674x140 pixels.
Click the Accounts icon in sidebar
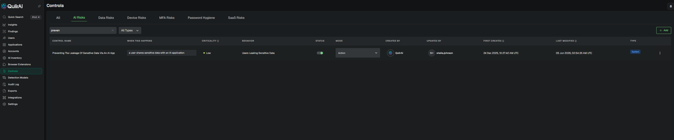coord(4,51)
